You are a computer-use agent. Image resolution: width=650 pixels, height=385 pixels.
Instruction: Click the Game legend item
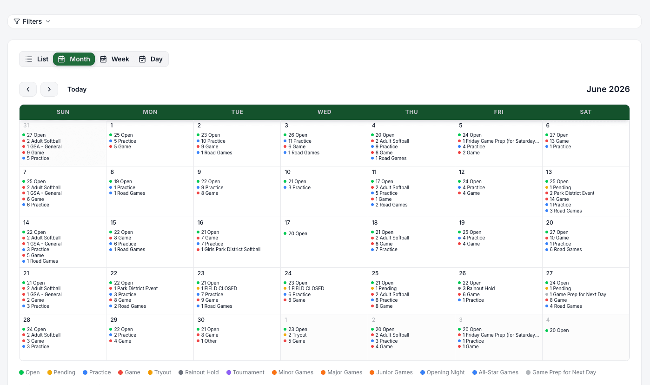pyautogui.click(x=129, y=372)
